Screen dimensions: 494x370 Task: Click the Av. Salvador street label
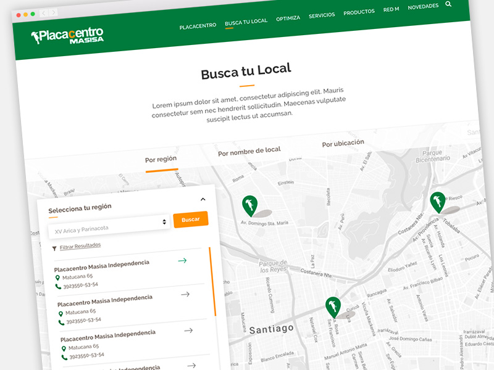[391, 311]
